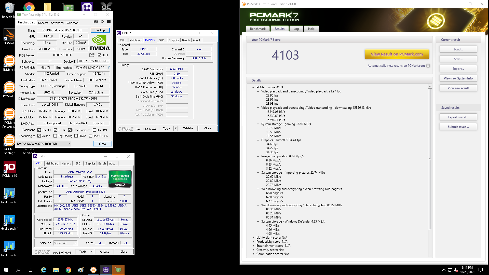Open Internet Explorer from the taskbar
The height and width of the screenshot is (275, 489).
[x=44, y=270]
